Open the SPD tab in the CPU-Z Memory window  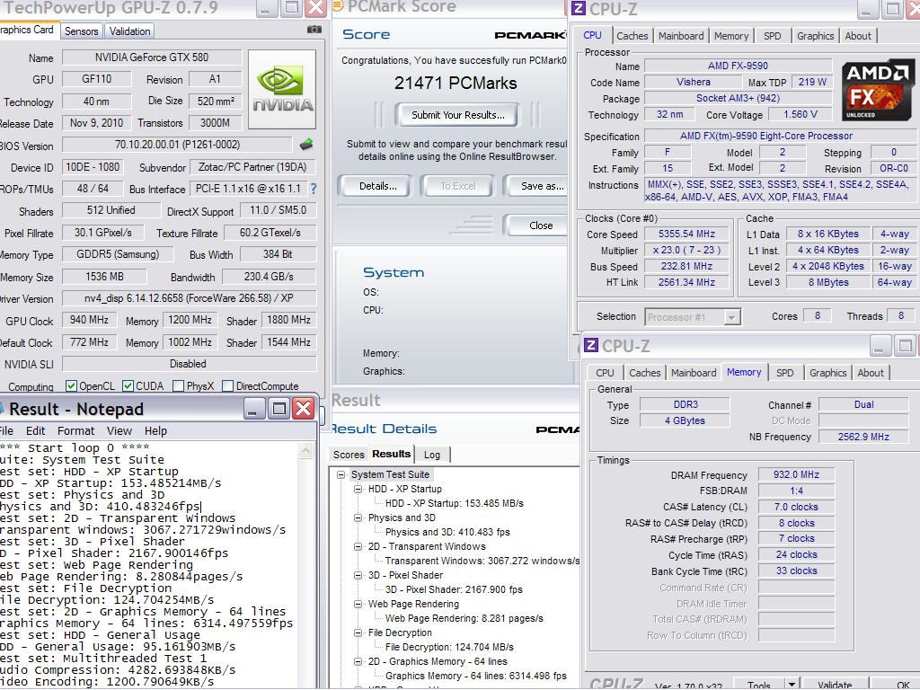tap(784, 373)
